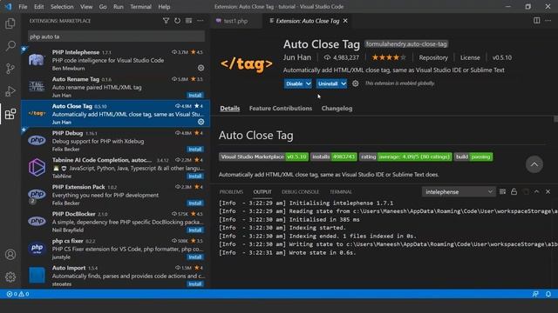558x313 pixels.
Task: Switch to the test1.php editor tab
Action: (235, 21)
